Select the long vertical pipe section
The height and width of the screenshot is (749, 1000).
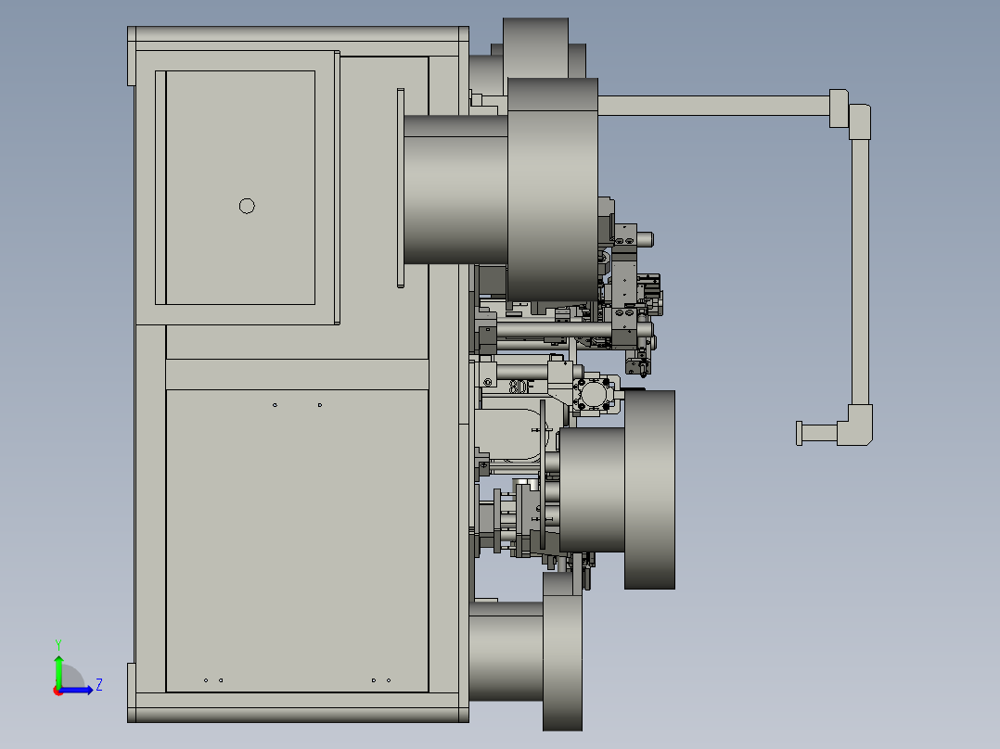(x=860, y=272)
